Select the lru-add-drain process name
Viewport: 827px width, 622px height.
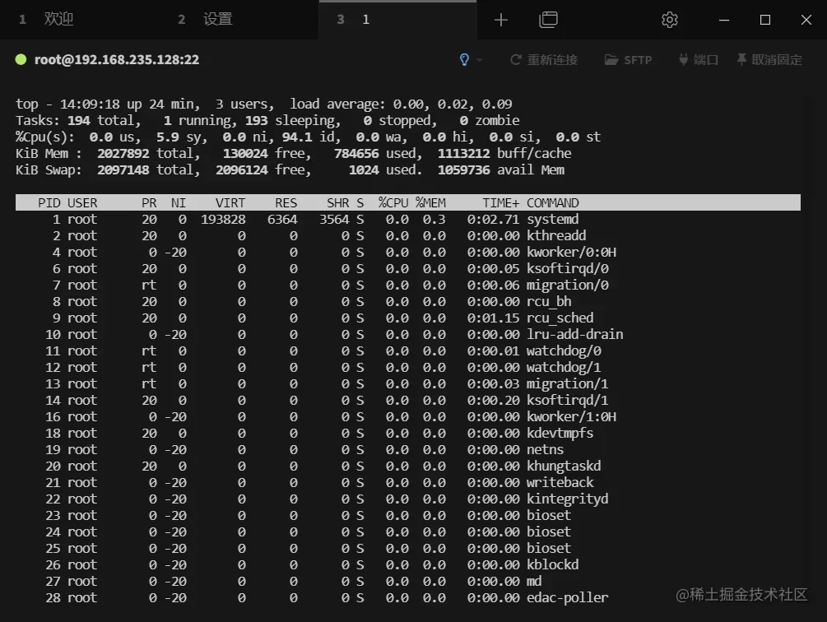575,334
